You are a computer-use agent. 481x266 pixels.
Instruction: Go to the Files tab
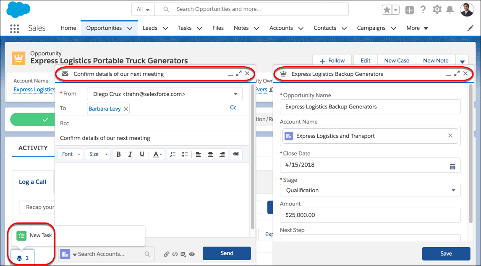pyautogui.click(x=218, y=28)
